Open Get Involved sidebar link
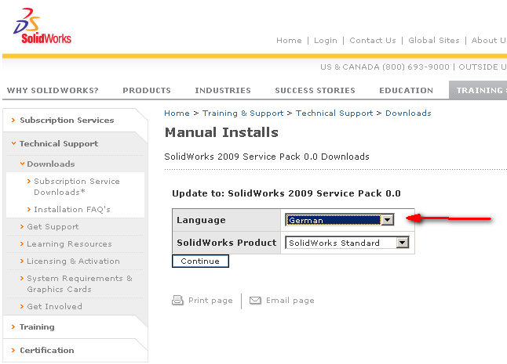This screenshot has width=507, height=364. coord(54,306)
